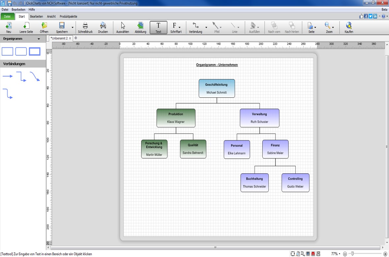389x257 pixels.
Task: Add a new document tab
Action: pos(76,38)
